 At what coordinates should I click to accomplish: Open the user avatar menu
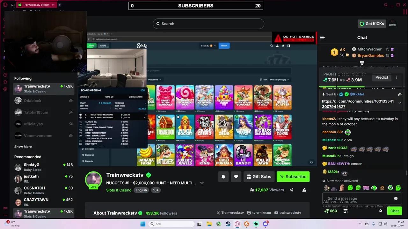coord(392,24)
